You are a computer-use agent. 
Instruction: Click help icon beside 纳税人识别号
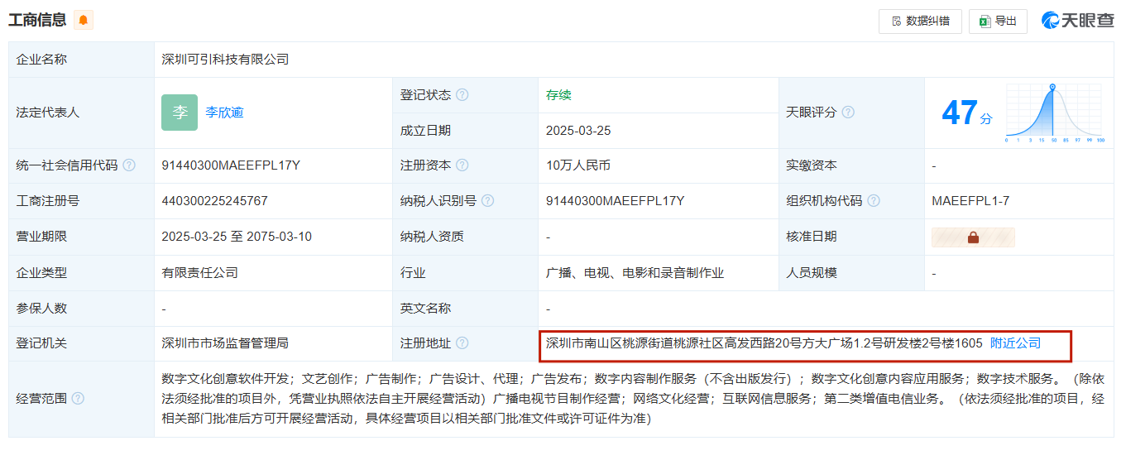[x=488, y=201]
